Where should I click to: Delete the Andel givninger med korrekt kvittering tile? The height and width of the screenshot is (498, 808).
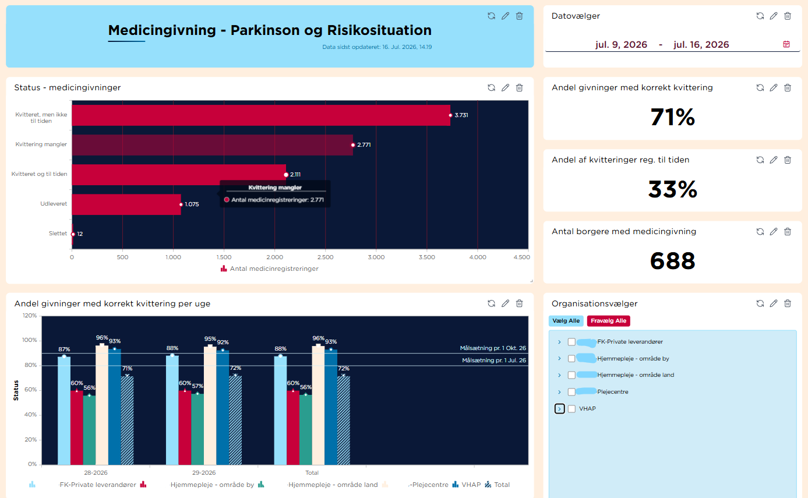[x=788, y=87]
